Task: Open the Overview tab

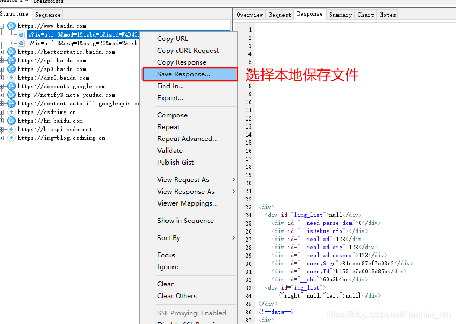Action: pyautogui.click(x=250, y=15)
